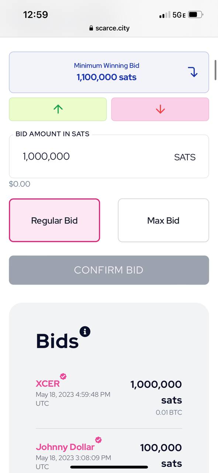Tap Johnny Dollar's verified badge
The image size is (218, 473).
pos(98,440)
